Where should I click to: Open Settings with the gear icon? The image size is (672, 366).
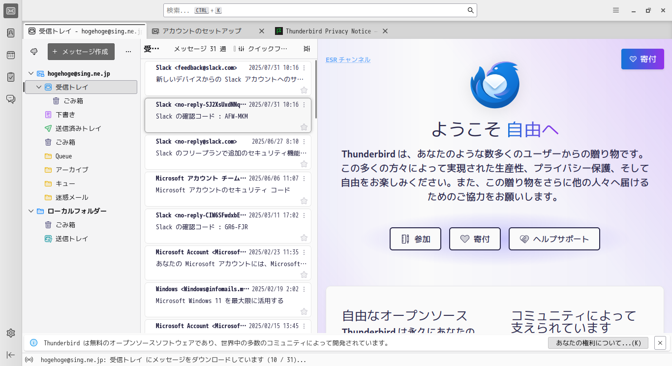pyautogui.click(x=11, y=333)
